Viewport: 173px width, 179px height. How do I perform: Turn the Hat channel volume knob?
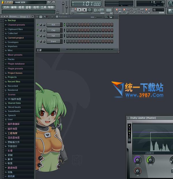(x=44, y=36)
